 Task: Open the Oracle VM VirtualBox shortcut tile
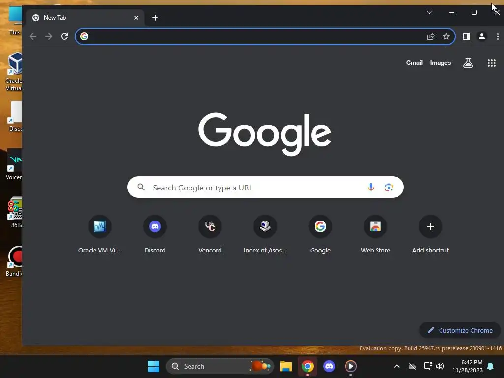click(x=99, y=235)
